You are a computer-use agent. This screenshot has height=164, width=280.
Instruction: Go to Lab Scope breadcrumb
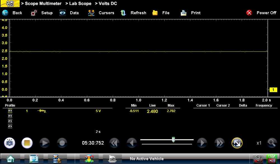80,3
